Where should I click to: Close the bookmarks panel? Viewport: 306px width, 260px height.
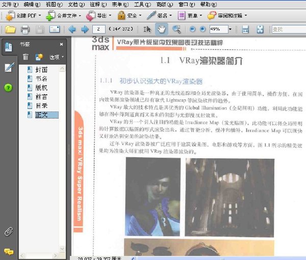(x=62, y=44)
